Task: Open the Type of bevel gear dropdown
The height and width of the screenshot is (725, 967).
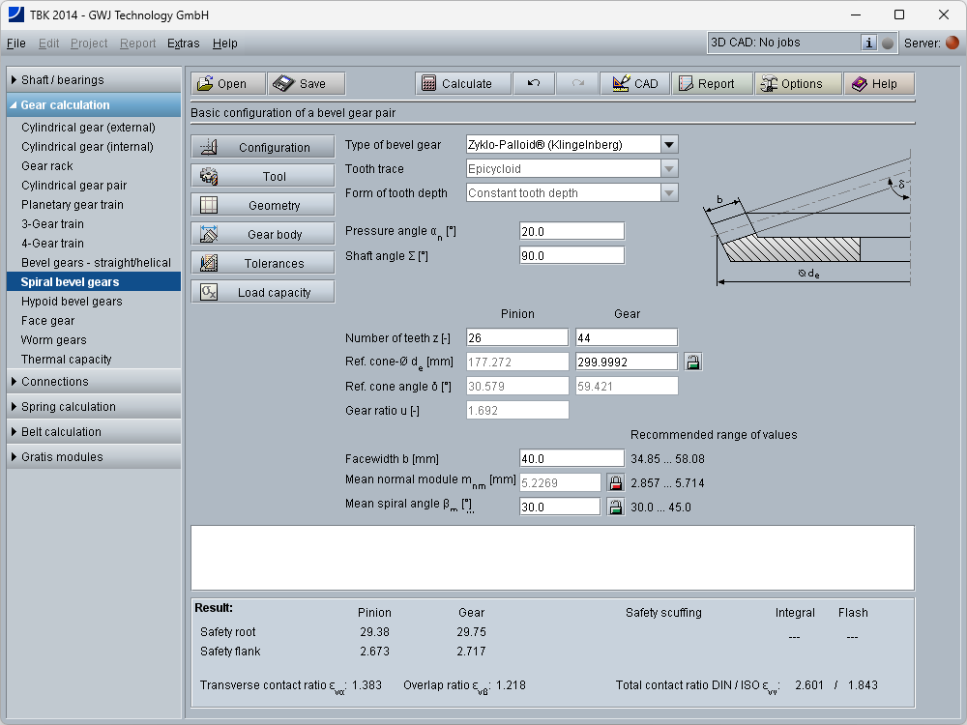Action: pyautogui.click(x=668, y=145)
